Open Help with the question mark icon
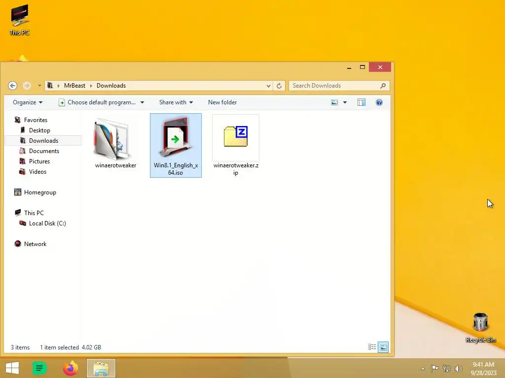This screenshot has width=505, height=378. (379, 102)
